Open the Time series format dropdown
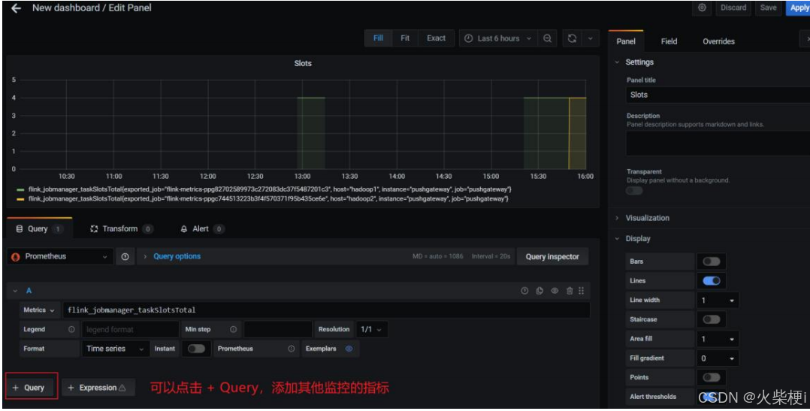 coord(115,349)
